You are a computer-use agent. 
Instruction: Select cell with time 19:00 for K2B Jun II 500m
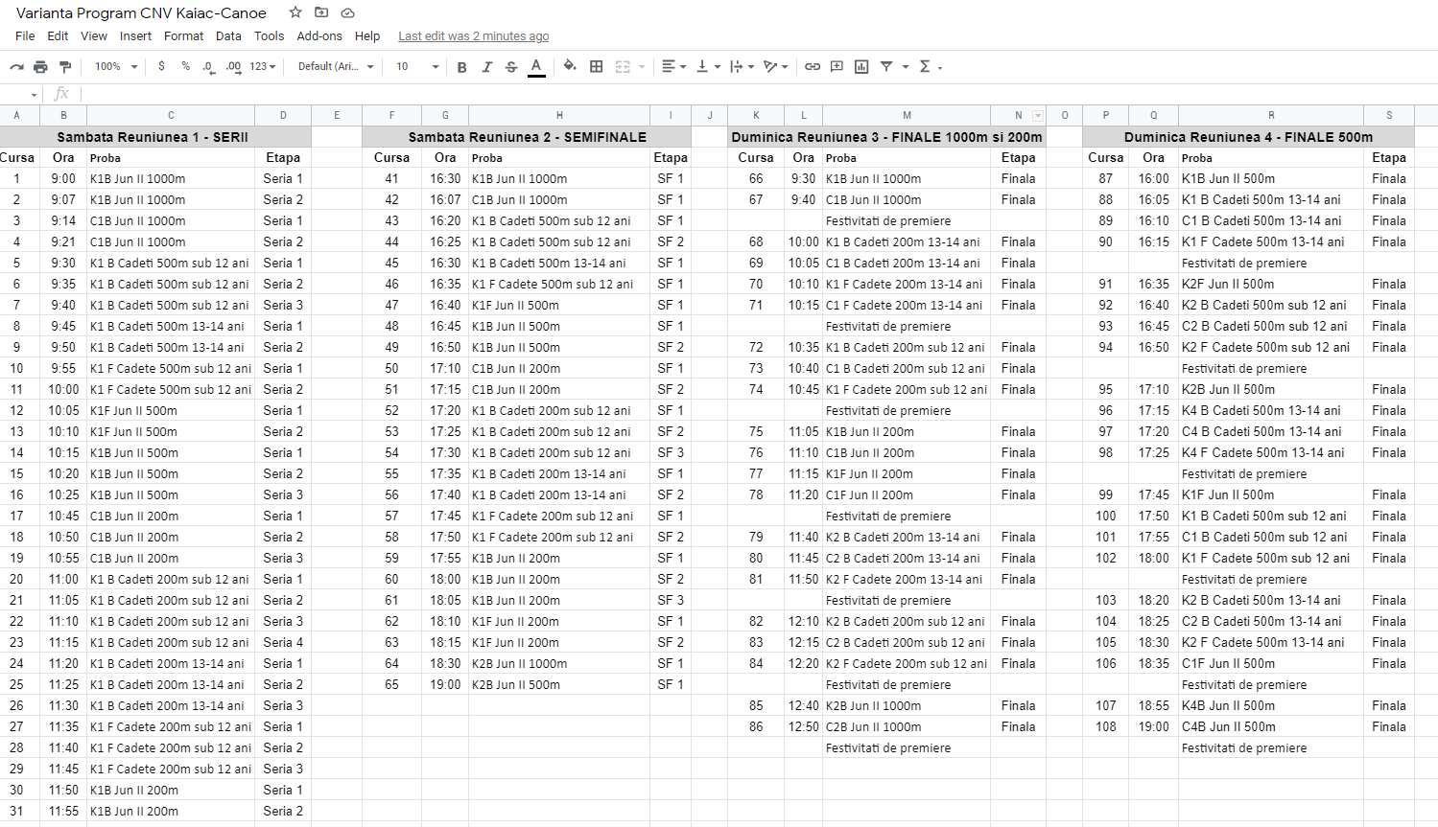[445, 684]
